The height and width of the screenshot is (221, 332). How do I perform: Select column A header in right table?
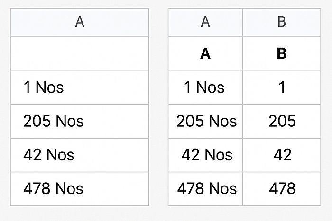click(x=205, y=22)
